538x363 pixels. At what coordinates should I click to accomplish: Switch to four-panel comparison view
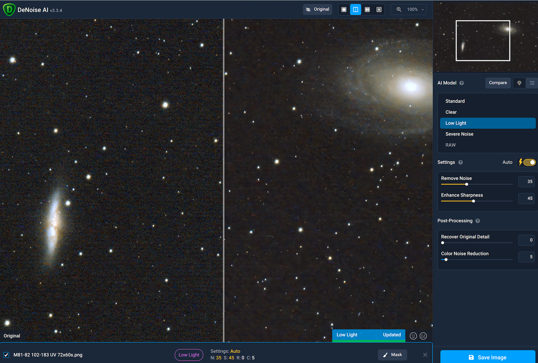point(379,9)
